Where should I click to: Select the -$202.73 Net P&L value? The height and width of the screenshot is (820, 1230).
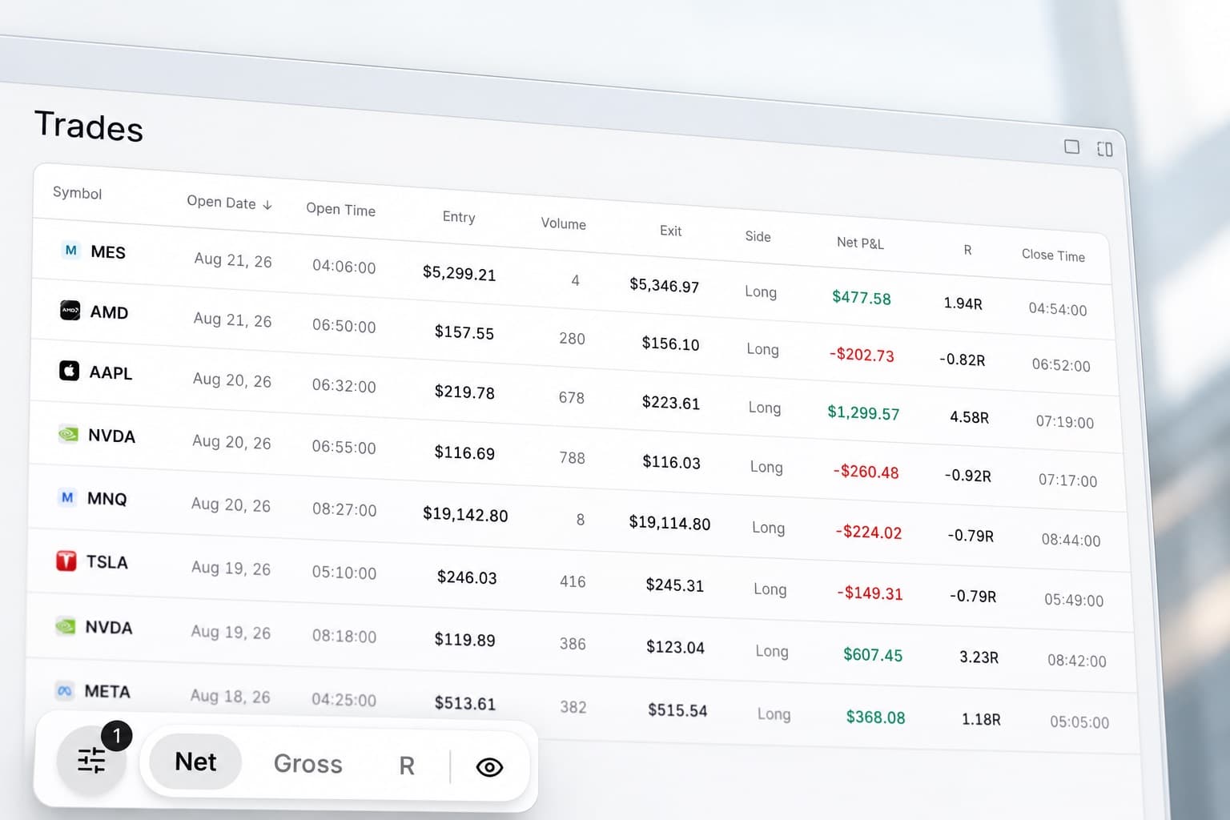(861, 355)
